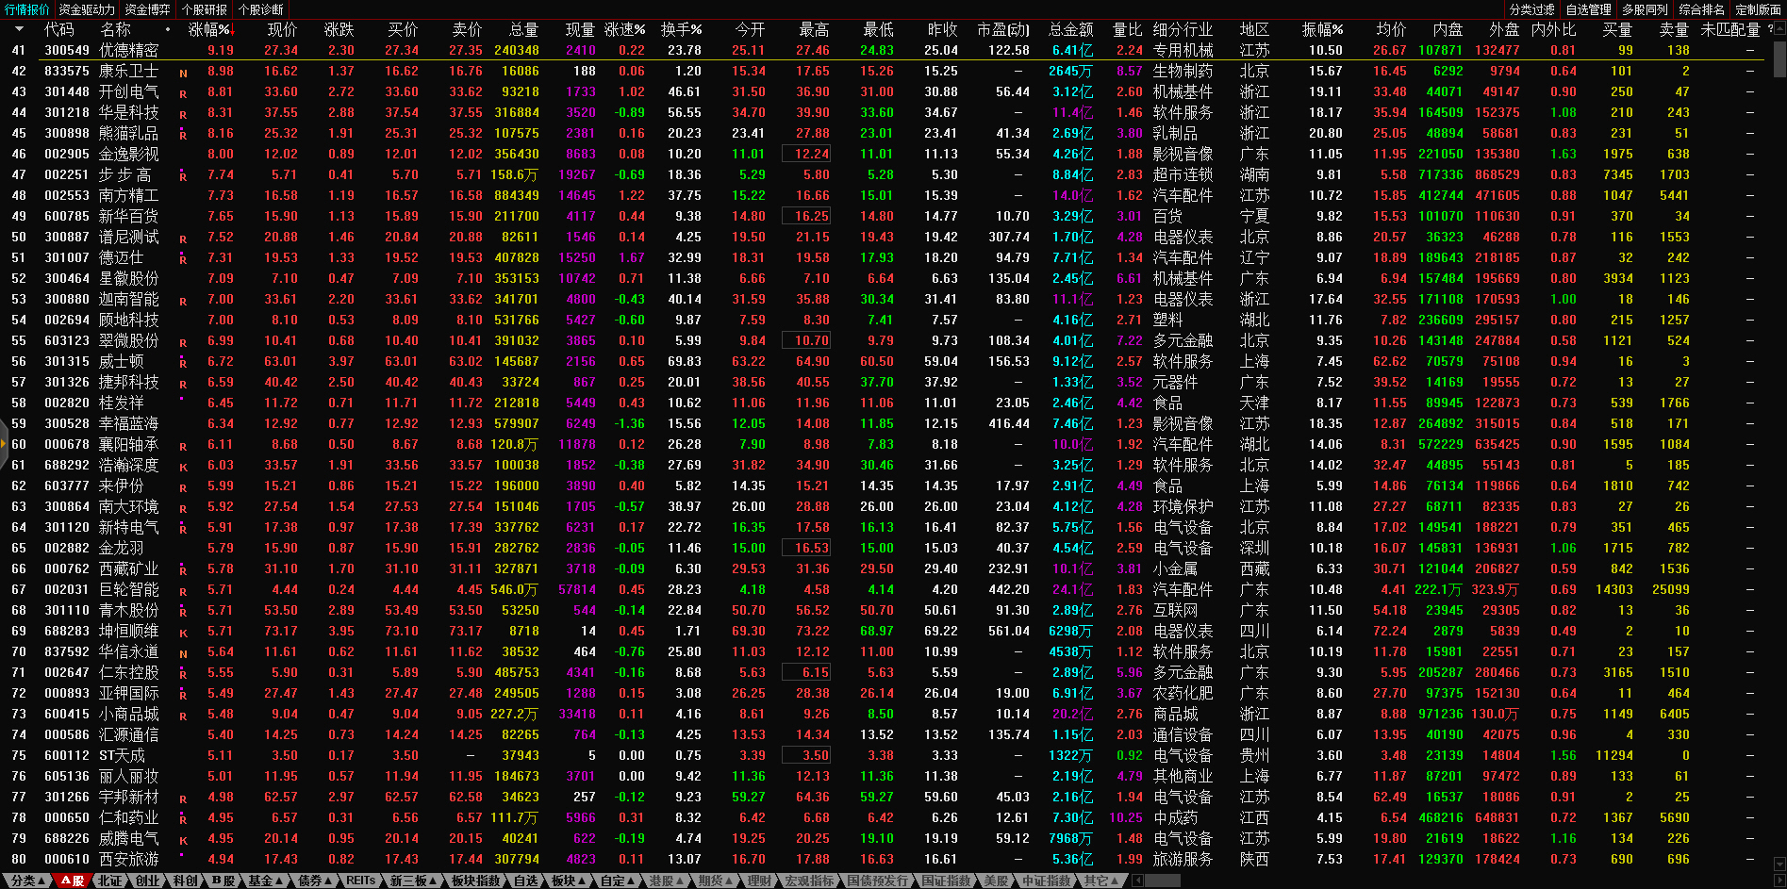Click the dot column header icon

168,29
